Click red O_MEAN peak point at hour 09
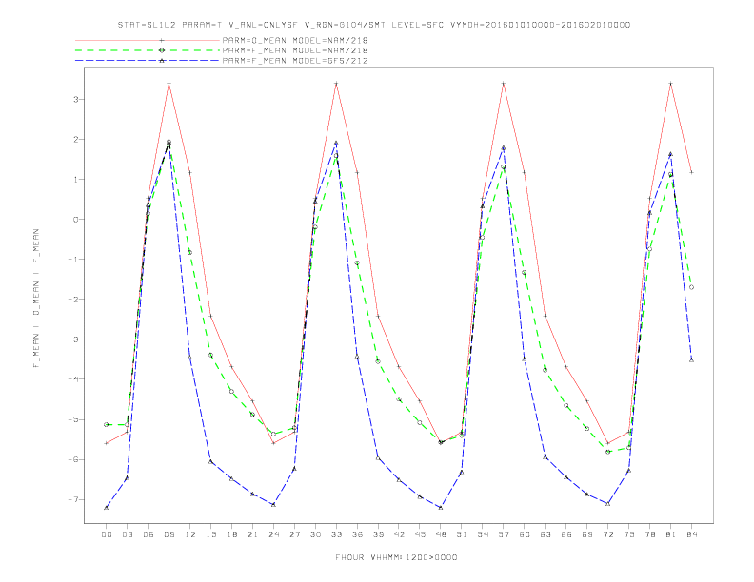The height and width of the screenshot is (582, 754). pos(169,84)
